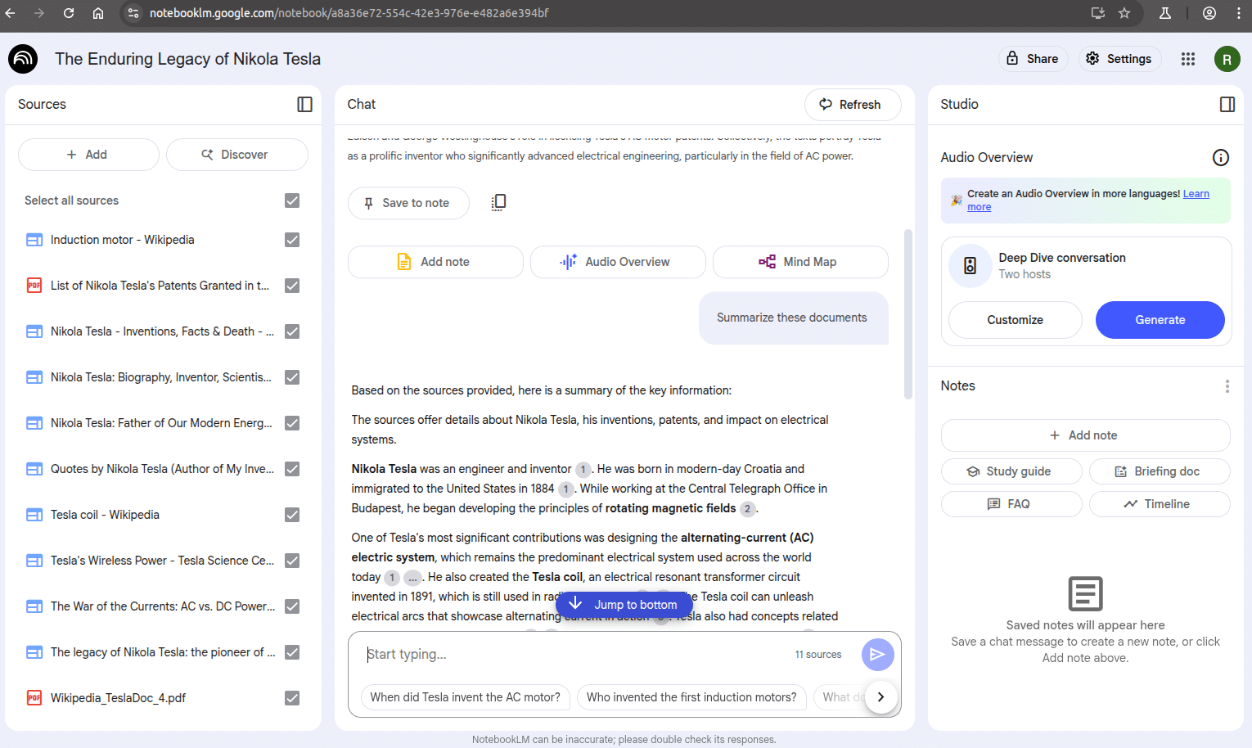Click the chat vertical scrollbar
1252x748 pixels.
click(907, 314)
